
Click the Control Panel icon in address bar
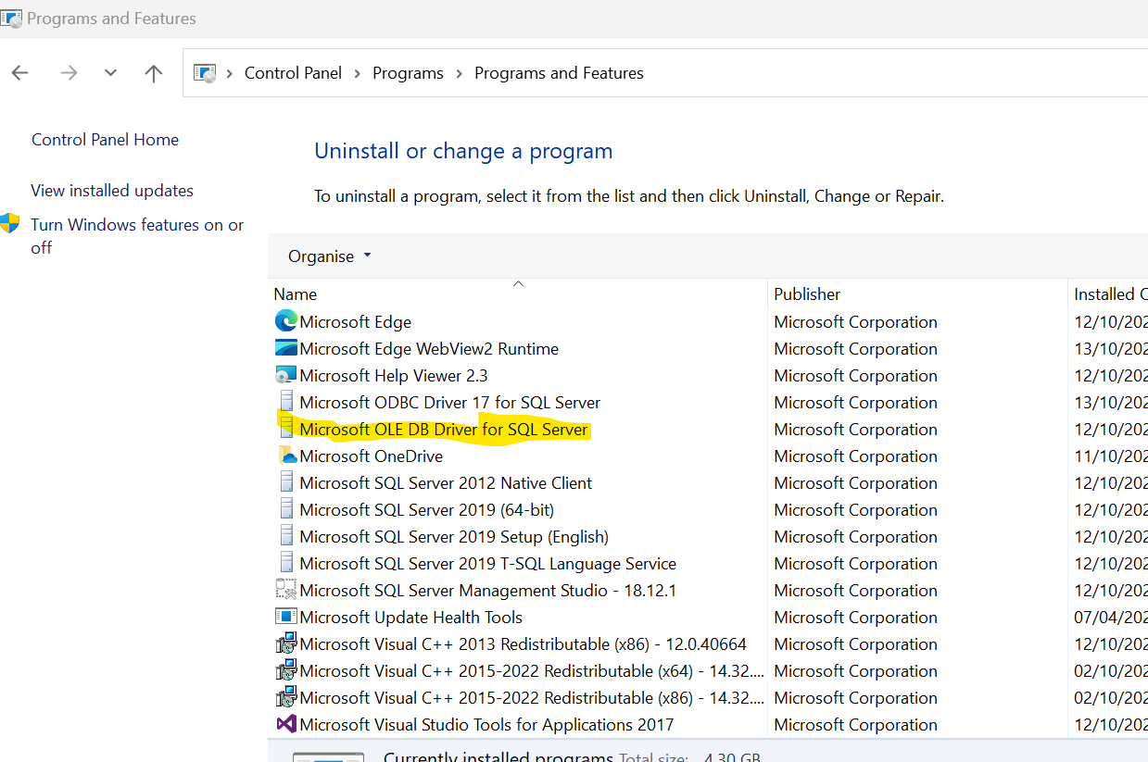click(x=205, y=73)
